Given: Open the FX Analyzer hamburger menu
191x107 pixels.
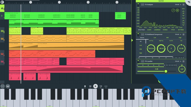Looking at the screenshot, I should [184, 4].
